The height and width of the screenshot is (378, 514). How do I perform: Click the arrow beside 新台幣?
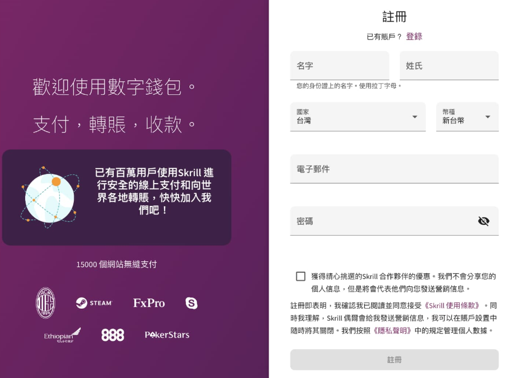pyautogui.click(x=488, y=117)
